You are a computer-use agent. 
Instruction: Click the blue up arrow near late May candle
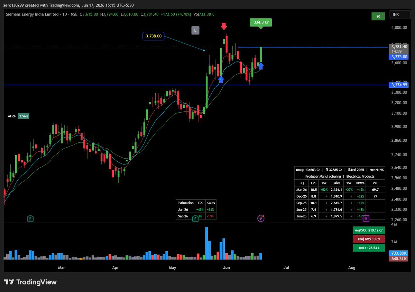[221, 79]
